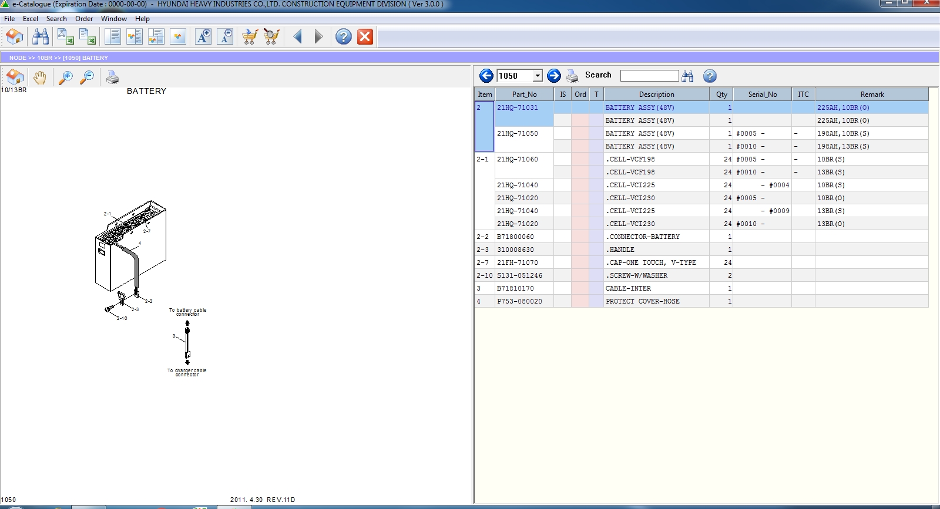Viewport: 940px width, 509px height.
Task: Go to the next page with the right arrow
Action: [x=318, y=37]
